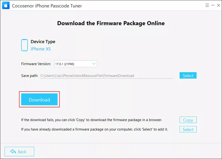Screen dimensions: 222x159
Task: Click the 'If the download fails' instruction text
Action: pos(92,120)
